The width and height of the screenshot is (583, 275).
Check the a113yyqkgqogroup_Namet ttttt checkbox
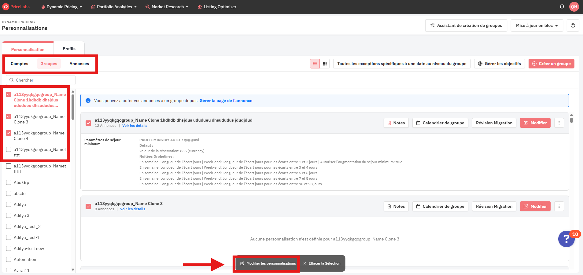pyautogui.click(x=9, y=166)
